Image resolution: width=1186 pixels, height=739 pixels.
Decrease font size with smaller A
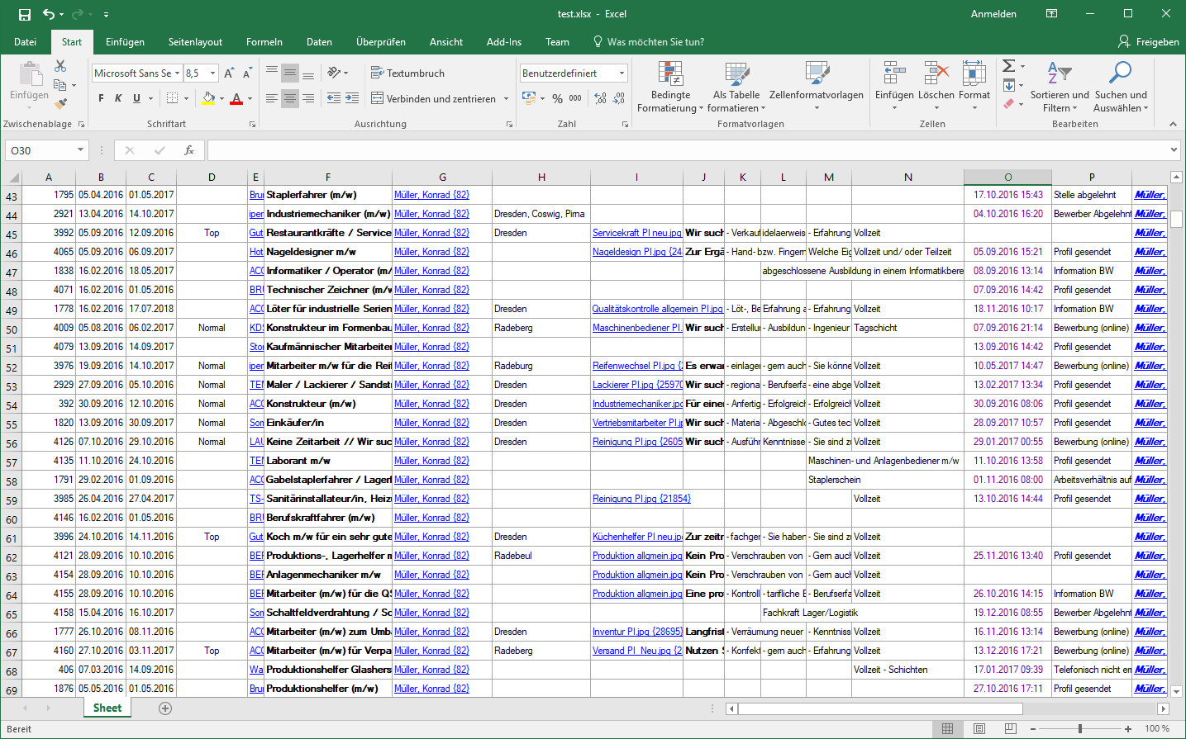pyautogui.click(x=248, y=73)
